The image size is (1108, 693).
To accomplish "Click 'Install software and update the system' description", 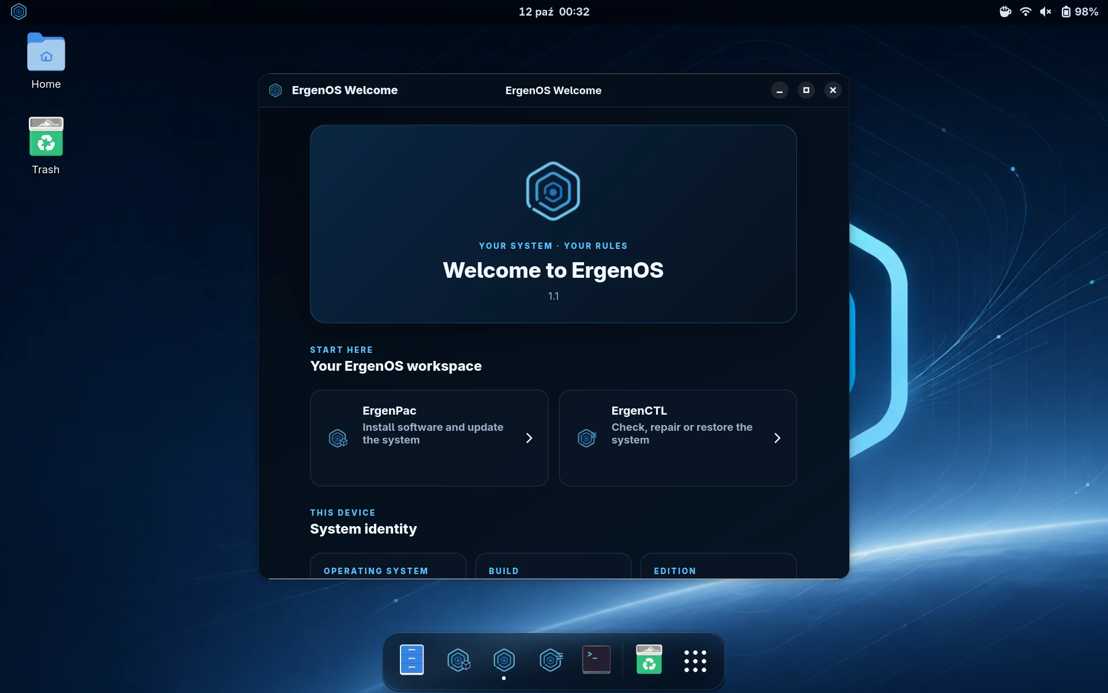I will [x=433, y=434].
